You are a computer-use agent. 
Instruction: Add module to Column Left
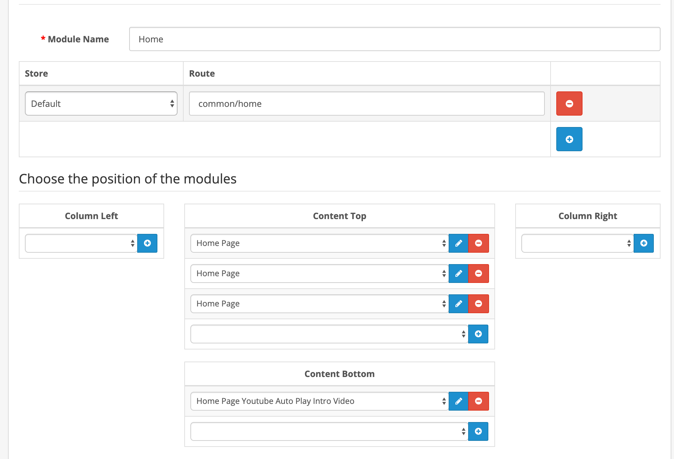pyautogui.click(x=147, y=243)
